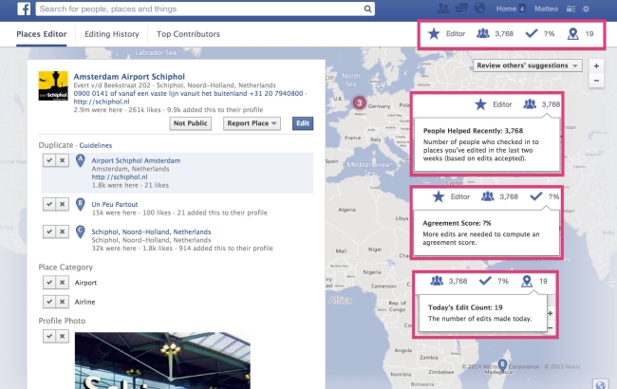Click the Schiphol logo thumbnail
The height and width of the screenshot is (389, 617).
click(53, 85)
